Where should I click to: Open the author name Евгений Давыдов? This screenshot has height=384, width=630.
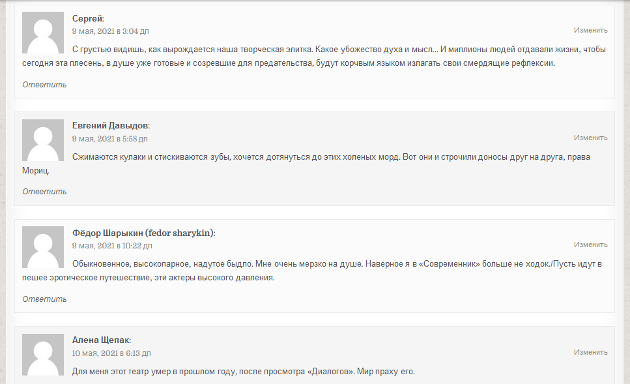[x=110, y=125]
